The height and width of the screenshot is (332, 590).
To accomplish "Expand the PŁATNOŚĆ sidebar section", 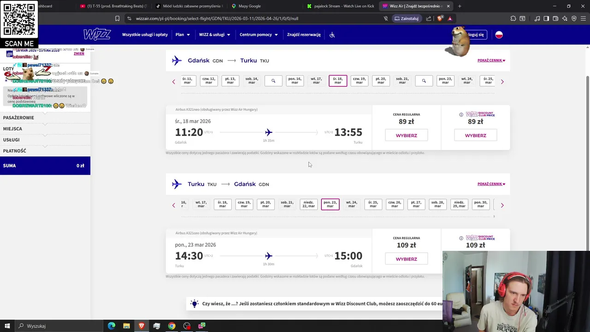I will [45, 151].
